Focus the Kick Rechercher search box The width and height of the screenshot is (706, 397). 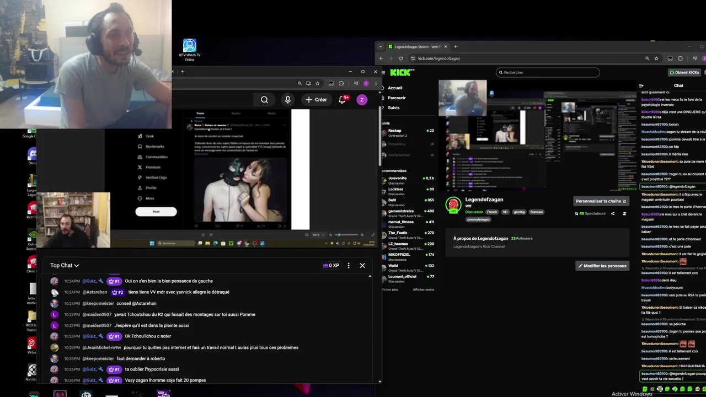548,72
